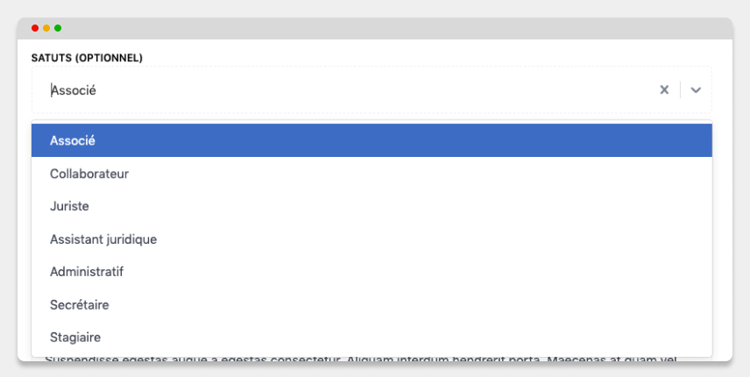Collapse the status dropdown using chevron arrow
Image resolution: width=750 pixels, height=377 pixels.
pyautogui.click(x=696, y=90)
